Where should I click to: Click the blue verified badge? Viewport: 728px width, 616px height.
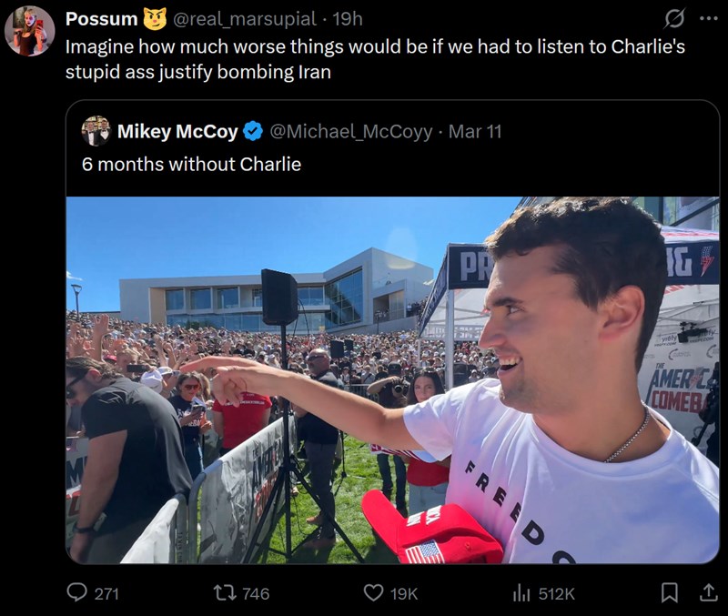[x=254, y=132]
